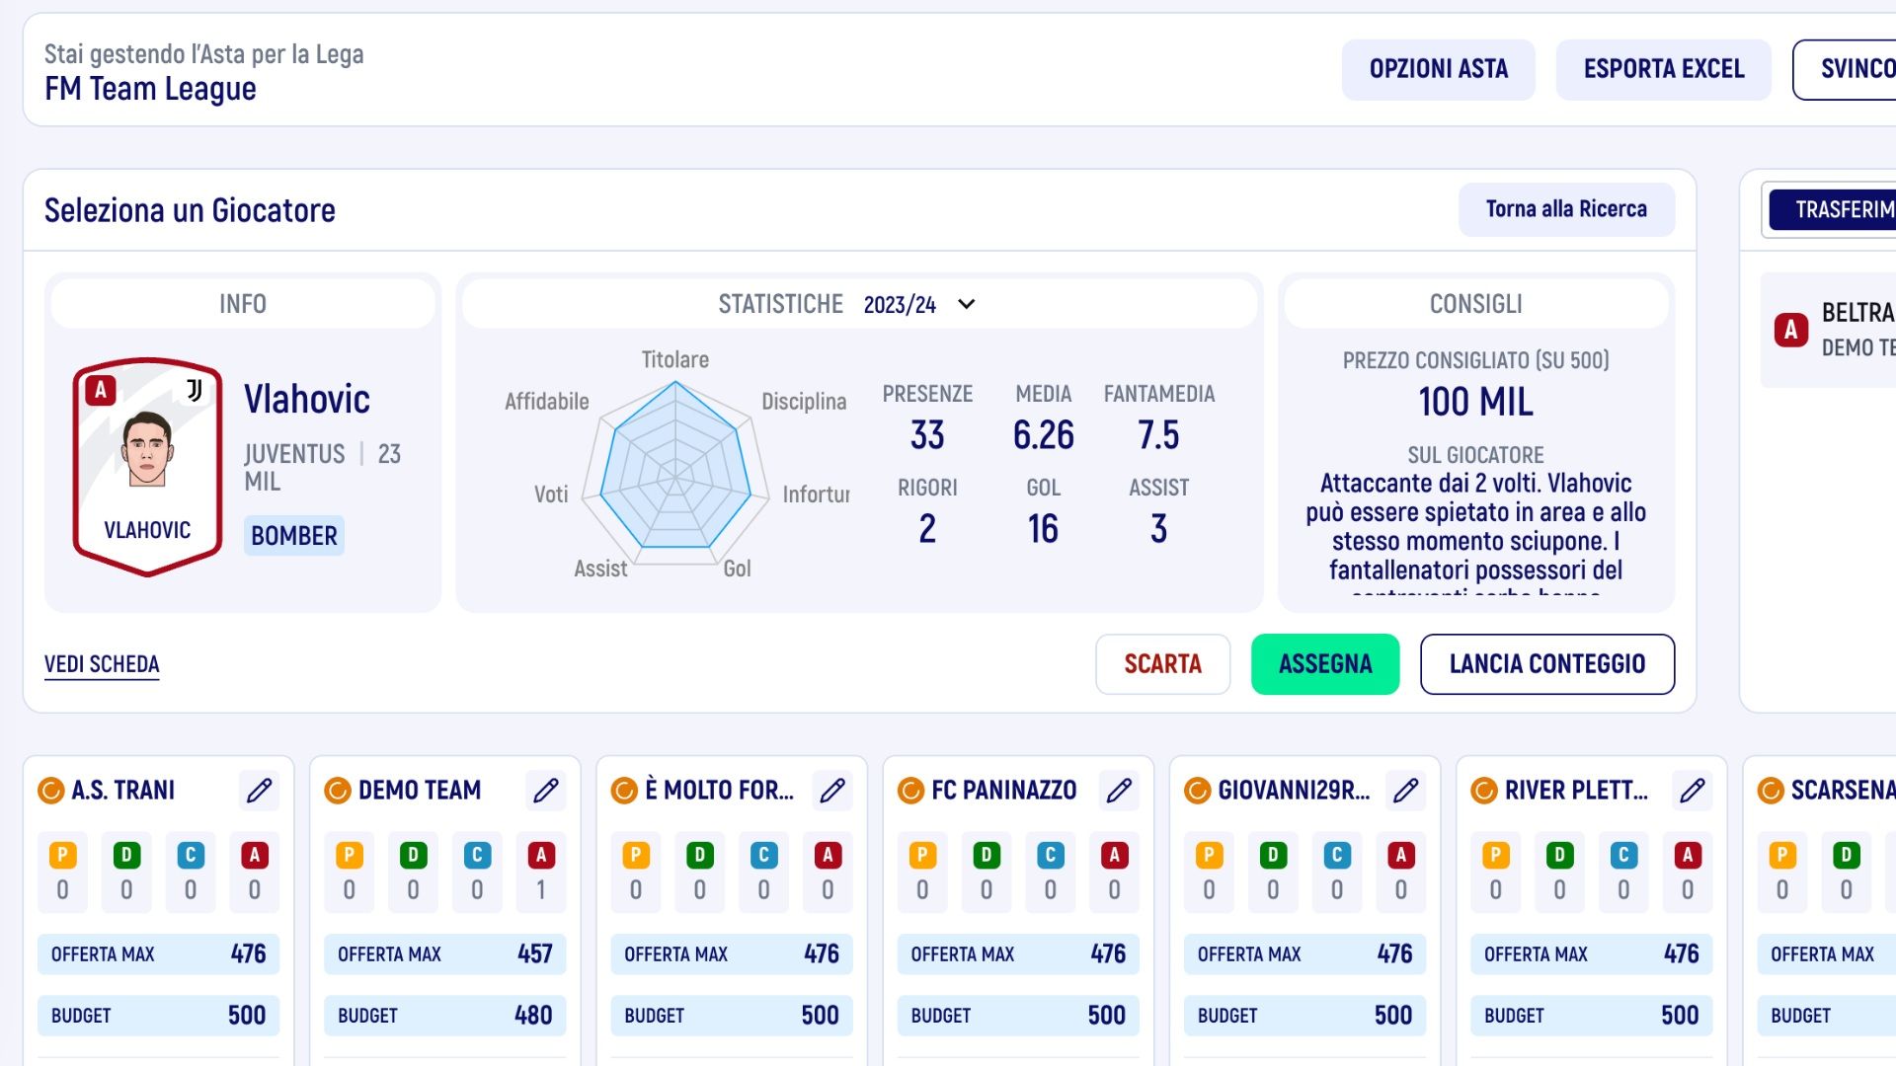The width and height of the screenshot is (1896, 1066).
Task: Click edit pencil for È MOLTO FOR... team
Action: point(832,791)
